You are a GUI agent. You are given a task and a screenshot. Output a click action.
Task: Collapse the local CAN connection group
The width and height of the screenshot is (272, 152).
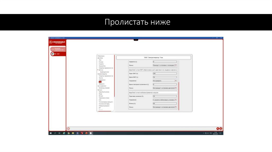(x=51, y=49)
